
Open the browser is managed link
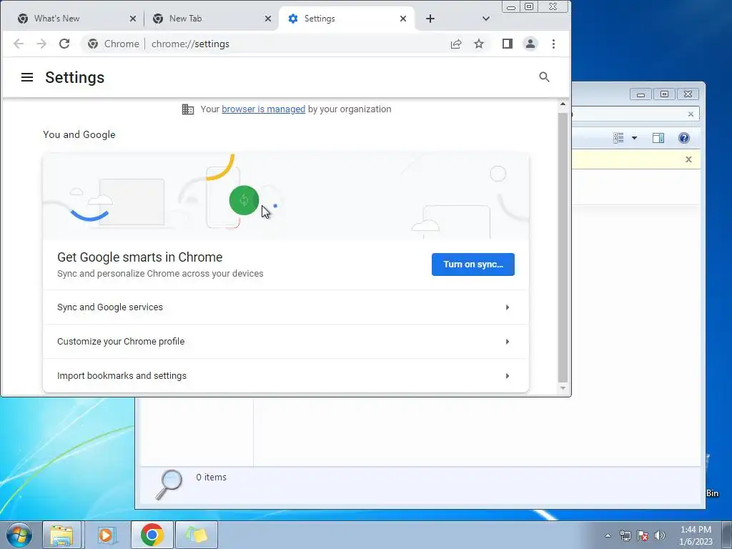coord(263,109)
